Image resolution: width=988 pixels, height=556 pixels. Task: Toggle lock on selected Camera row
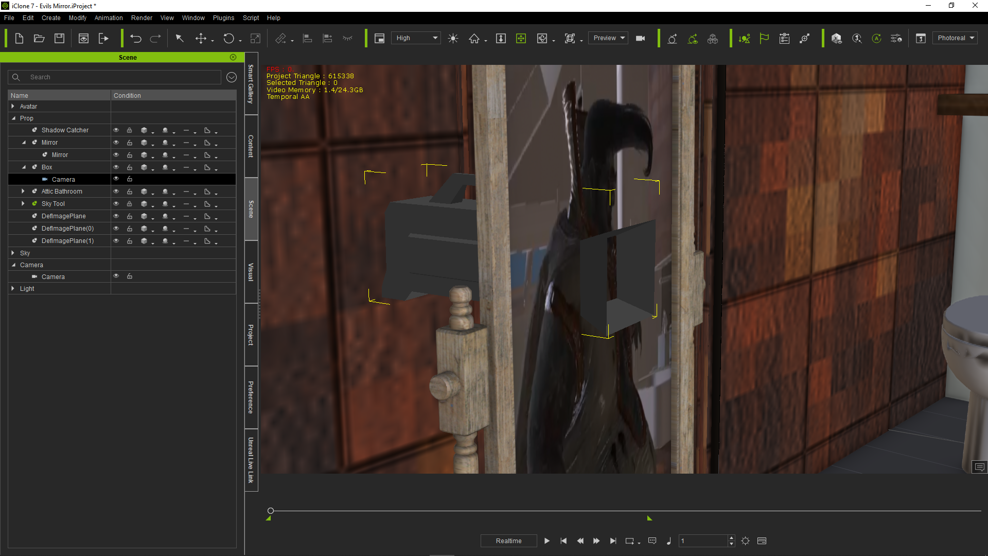[x=130, y=179]
